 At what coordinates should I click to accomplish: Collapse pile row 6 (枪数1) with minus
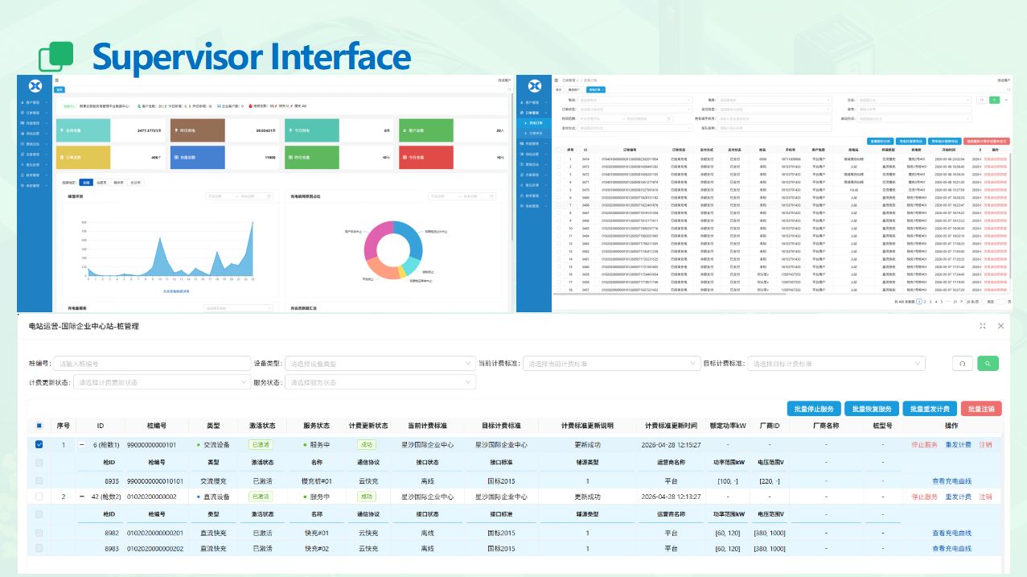(x=82, y=444)
